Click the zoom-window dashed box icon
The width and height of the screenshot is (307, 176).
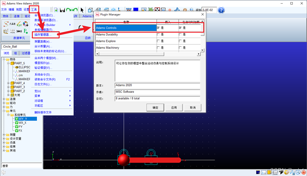point(163,10)
